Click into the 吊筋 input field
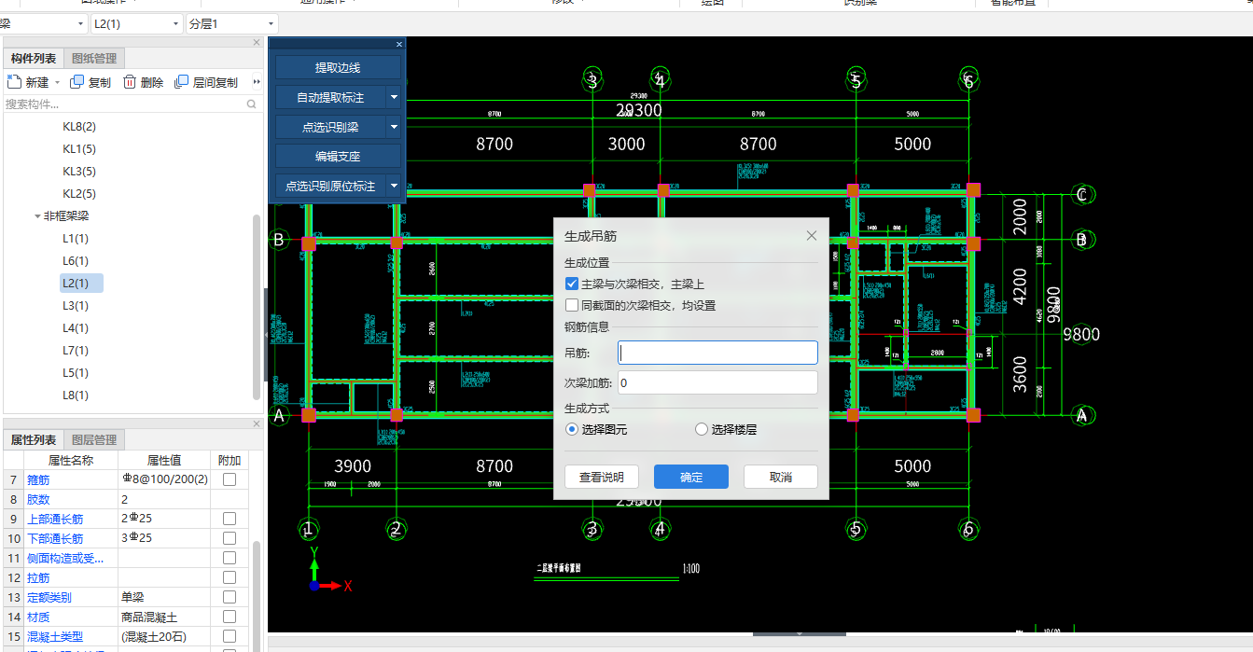The image size is (1253, 652). point(717,353)
